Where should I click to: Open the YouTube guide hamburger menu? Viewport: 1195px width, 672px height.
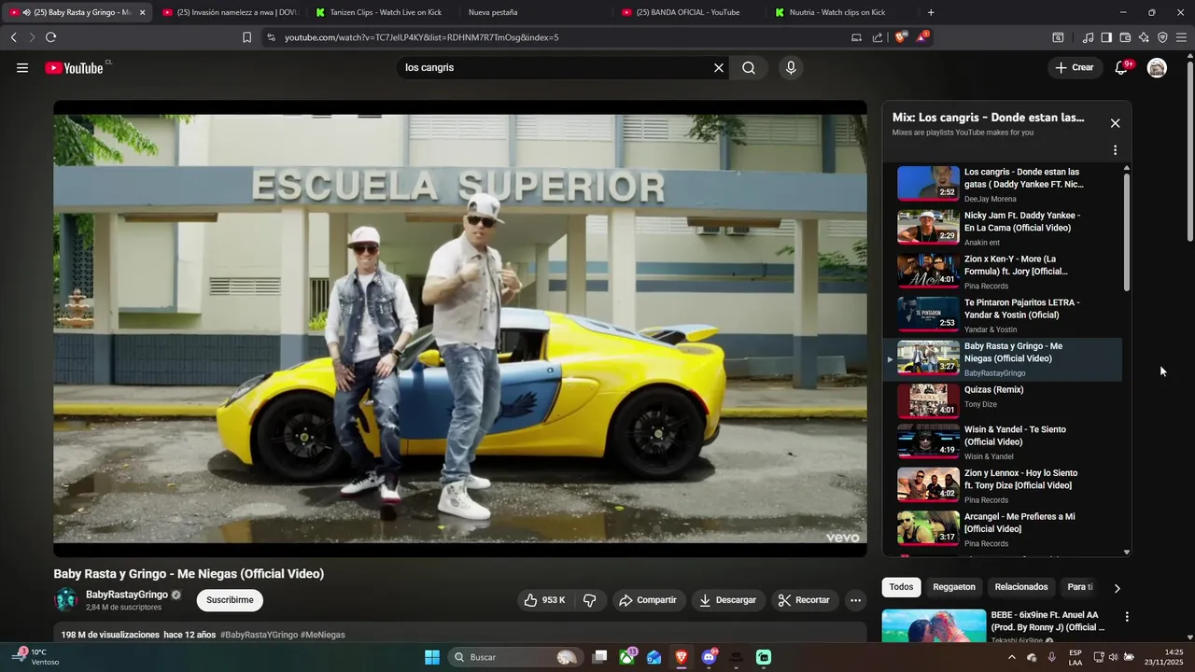(22, 67)
